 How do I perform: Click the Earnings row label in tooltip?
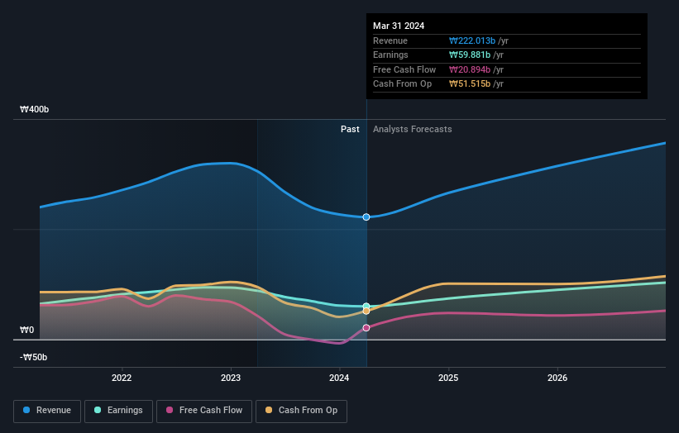390,55
